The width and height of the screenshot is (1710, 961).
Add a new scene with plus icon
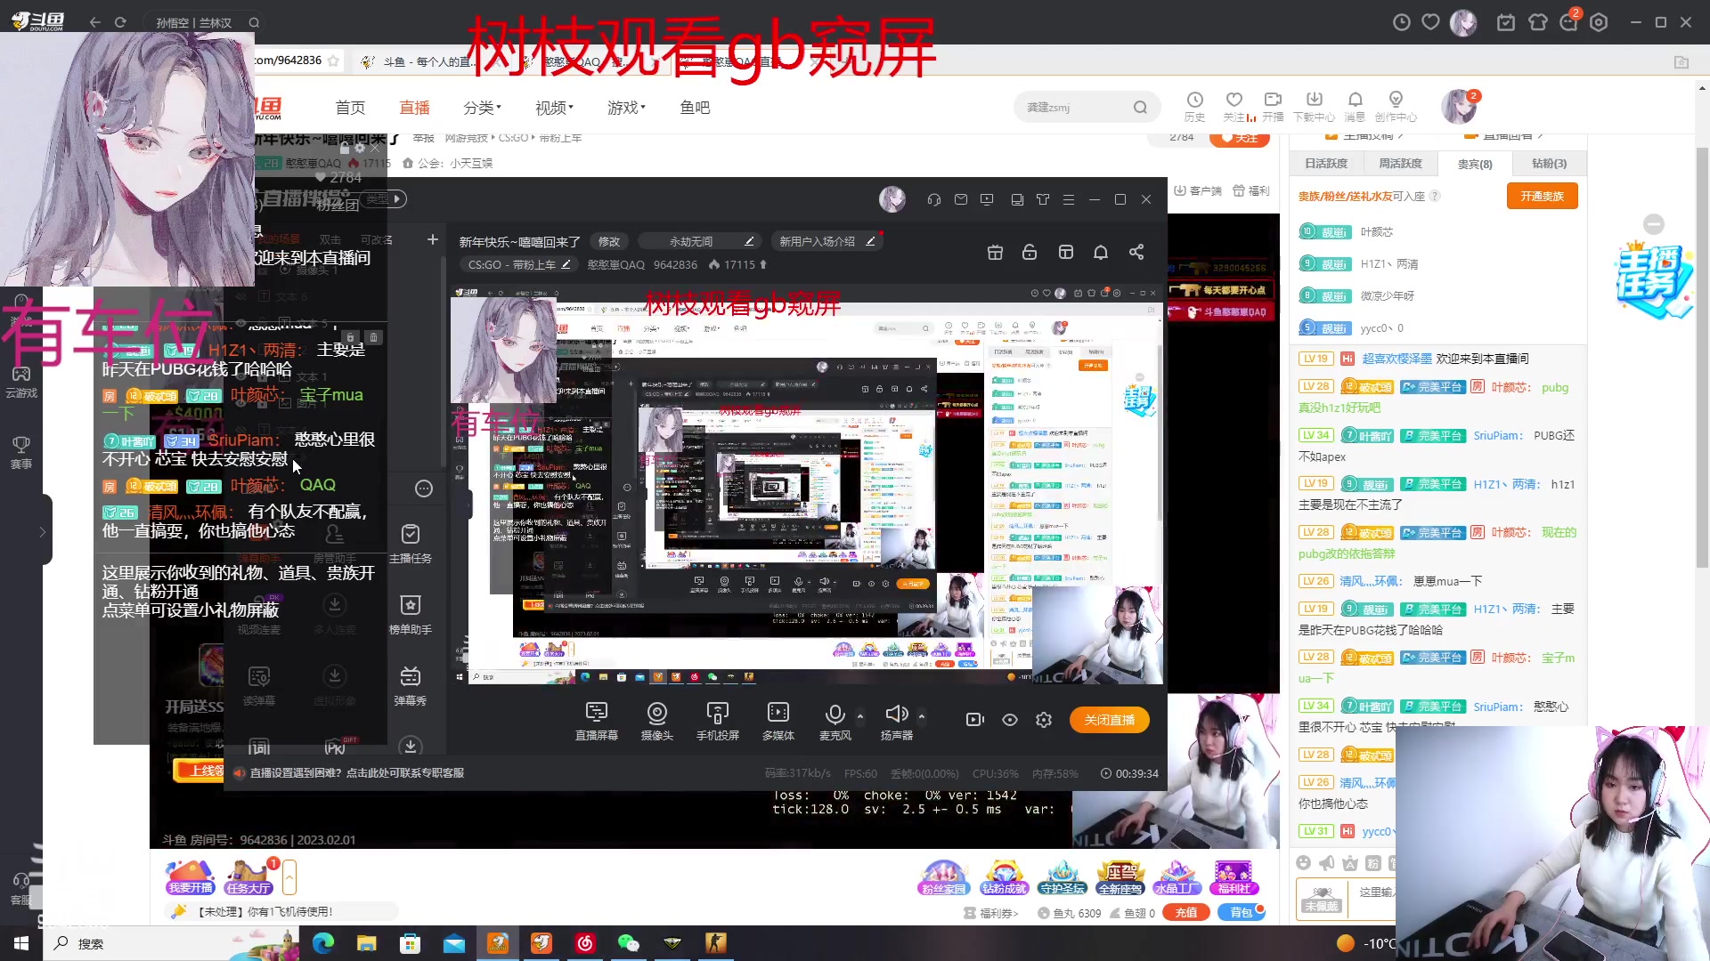[x=433, y=239]
